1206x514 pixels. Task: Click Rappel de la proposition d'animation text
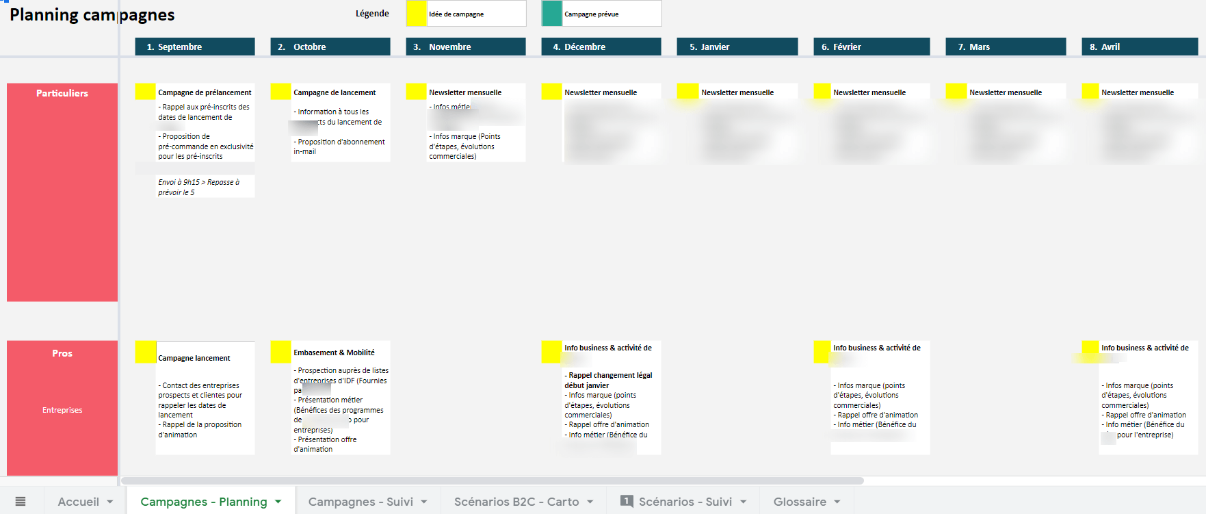point(200,429)
